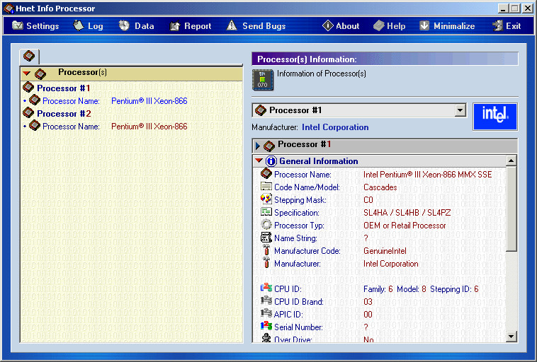This screenshot has width=537, height=362.
Task: Select Processor #1 in the tree
Action: point(63,88)
